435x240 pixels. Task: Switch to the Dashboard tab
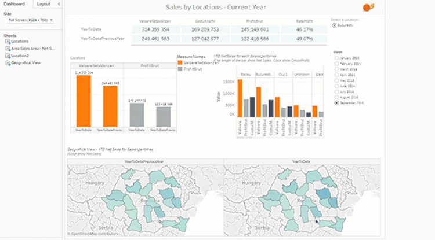click(14, 4)
